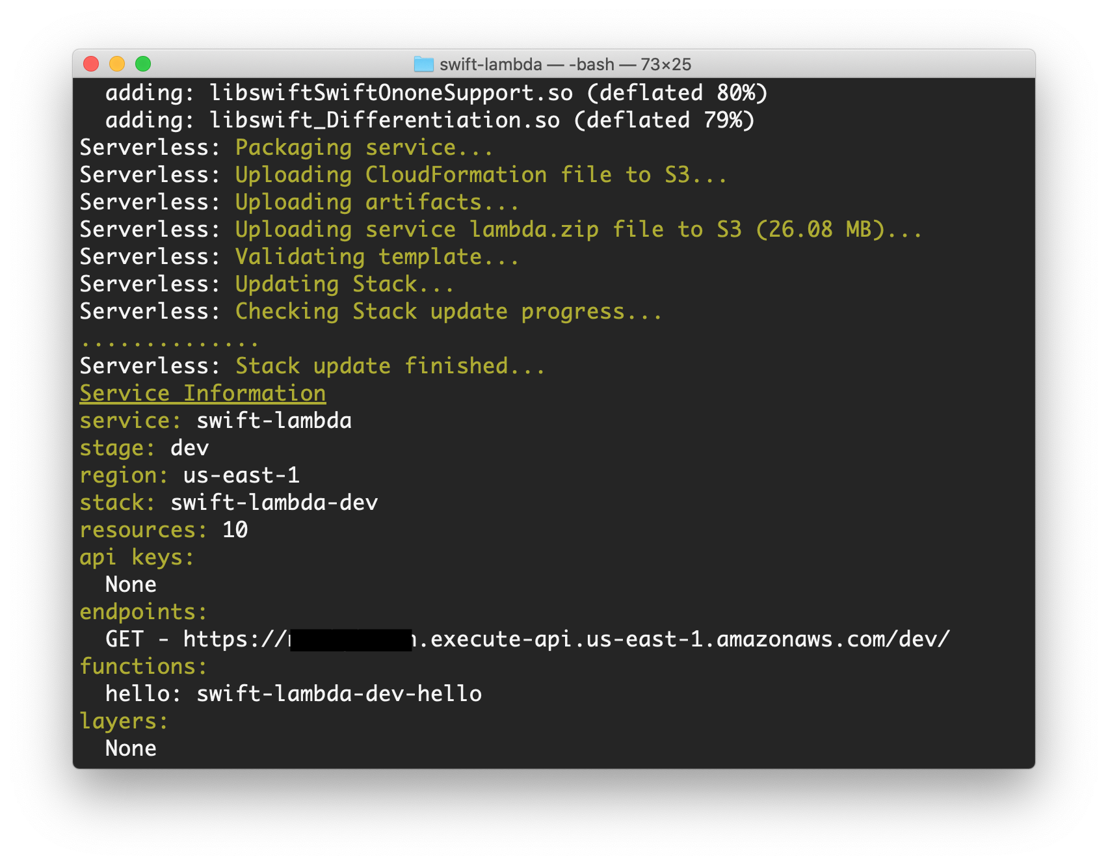Image resolution: width=1108 pixels, height=865 pixels.
Task: Click 'Checking Stack update progress...' text
Action: coord(449,312)
